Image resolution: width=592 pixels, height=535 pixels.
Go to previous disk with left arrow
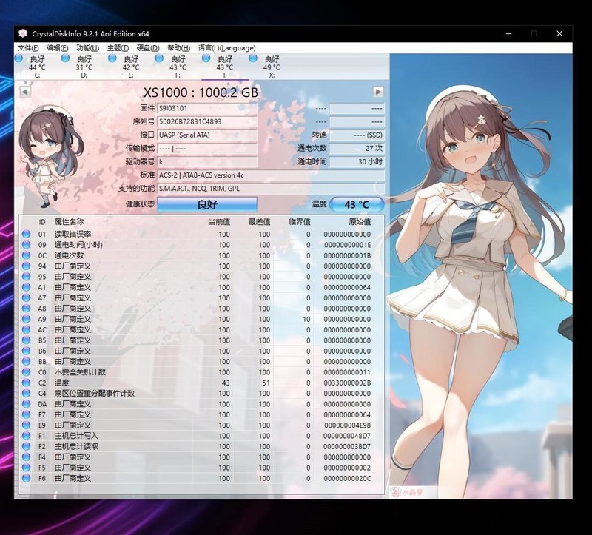(25, 92)
